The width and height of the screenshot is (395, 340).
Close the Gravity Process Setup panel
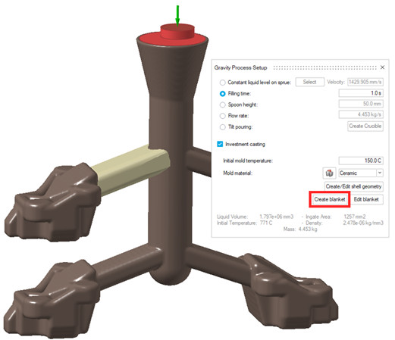coord(382,67)
